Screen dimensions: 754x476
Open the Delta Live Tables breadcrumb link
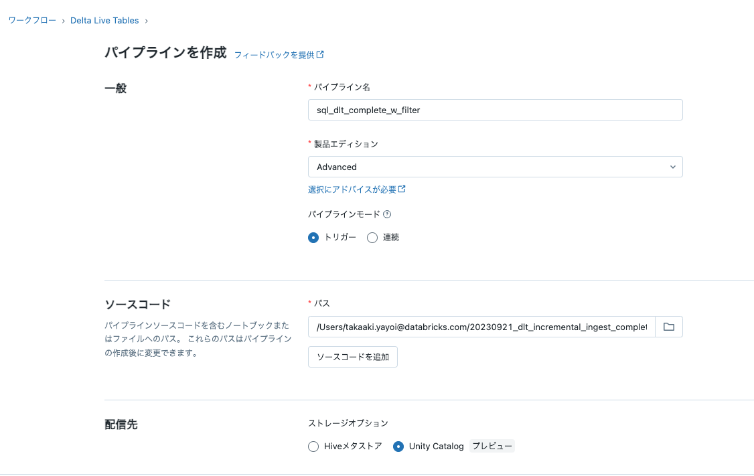tap(104, 21)
